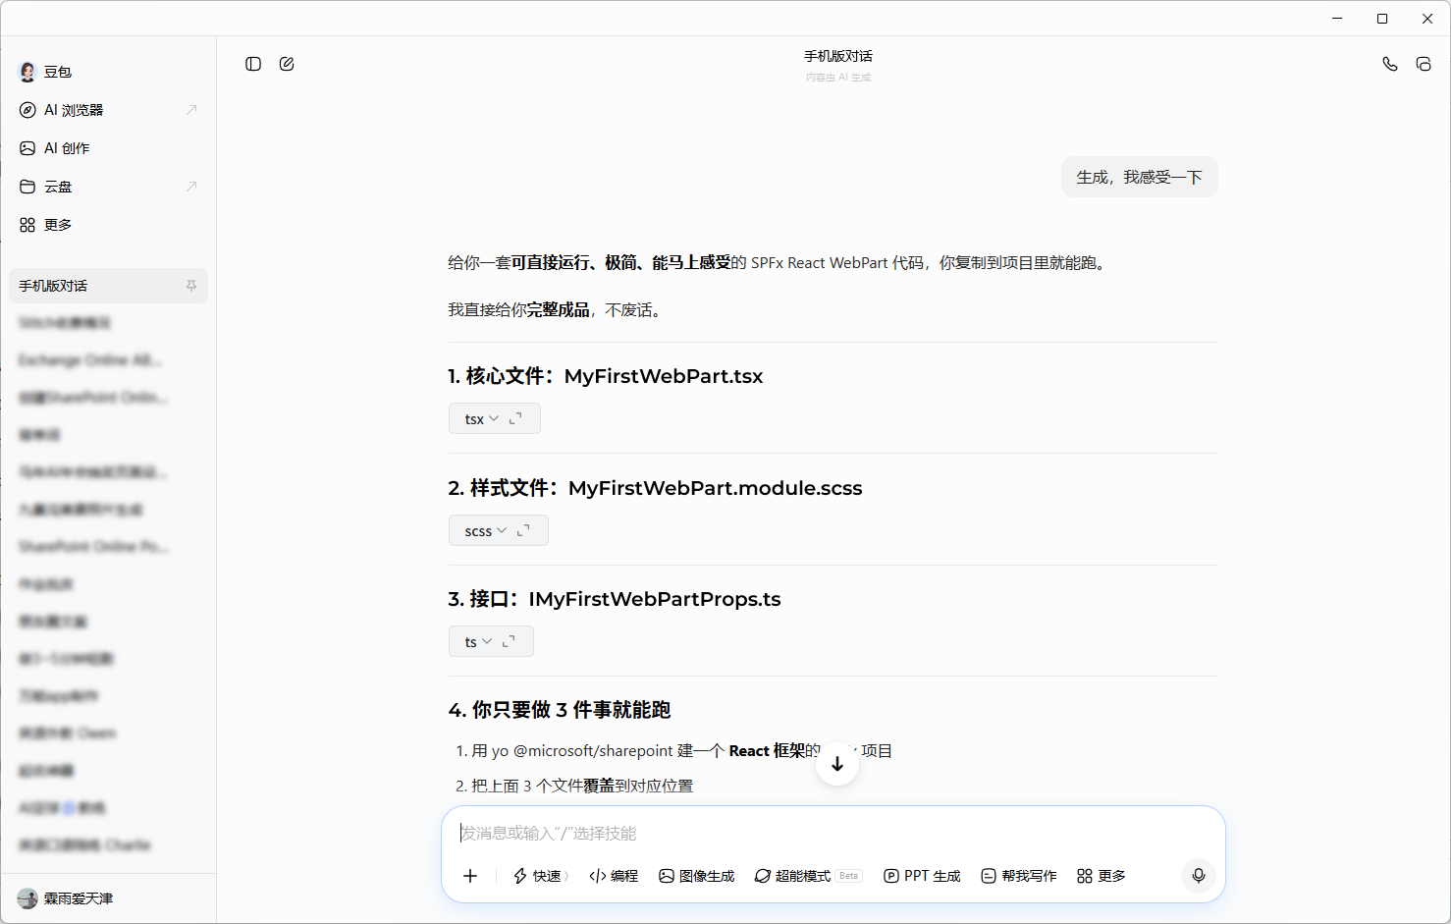1451x924 pixels.
Task: Start a new chat with the compose icon
Action: (287, 64)
